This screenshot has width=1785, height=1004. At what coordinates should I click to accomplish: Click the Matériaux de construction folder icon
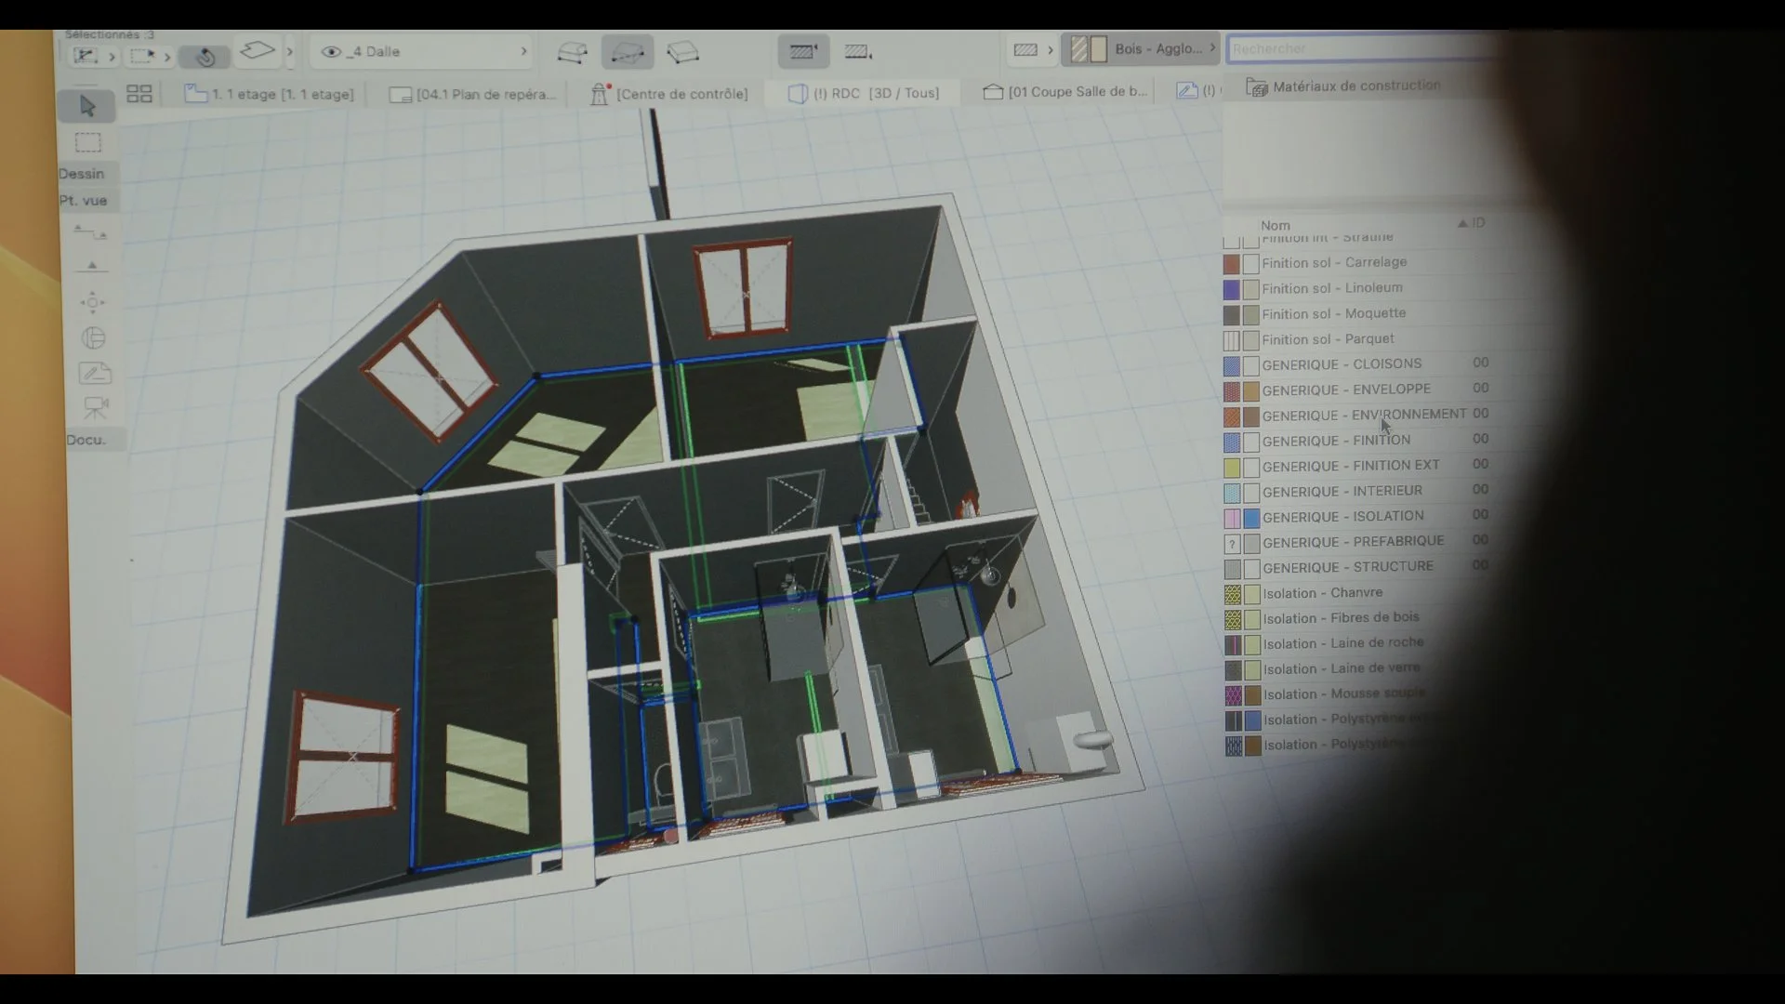pos(1257,87)
